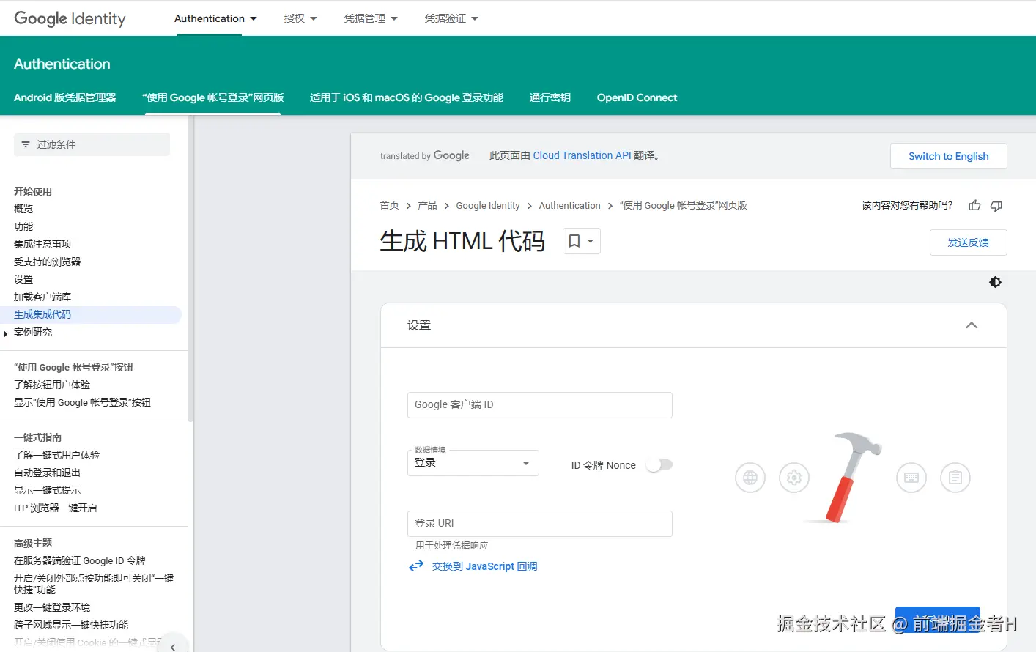1036x652 pixels.
Task: Open ITP 浏览器一键开启 in the sidebar
Action: point(55,508)
